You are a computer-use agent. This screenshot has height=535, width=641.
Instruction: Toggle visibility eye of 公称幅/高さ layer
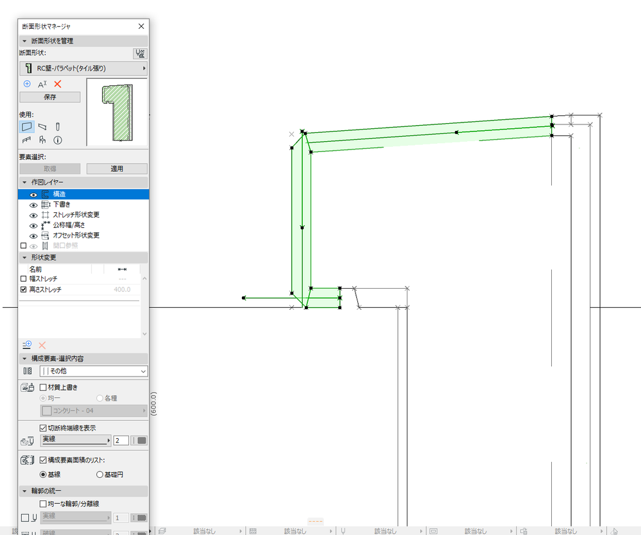click(x=33, y=226)
